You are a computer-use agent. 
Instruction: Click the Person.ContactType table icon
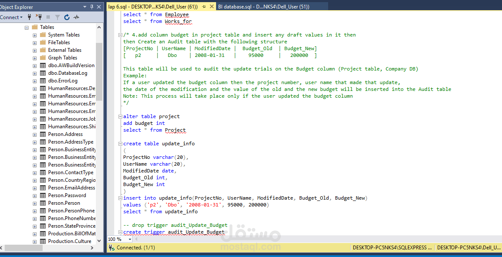(43, 172)
